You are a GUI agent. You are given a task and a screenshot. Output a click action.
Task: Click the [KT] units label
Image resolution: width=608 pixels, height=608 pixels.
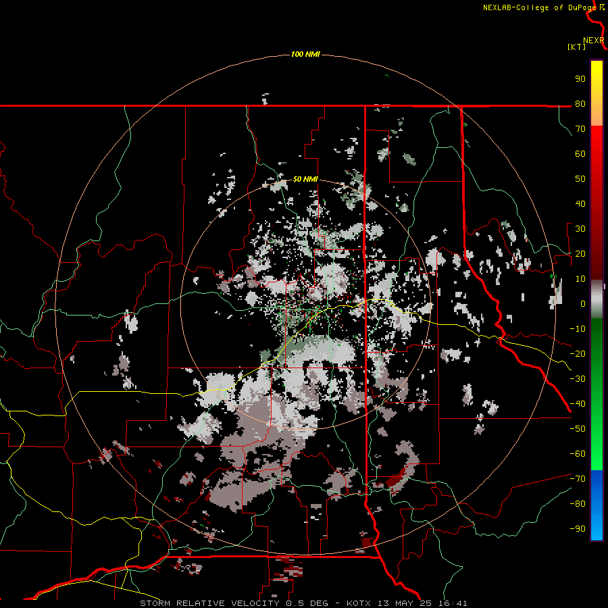coord(576,47)
